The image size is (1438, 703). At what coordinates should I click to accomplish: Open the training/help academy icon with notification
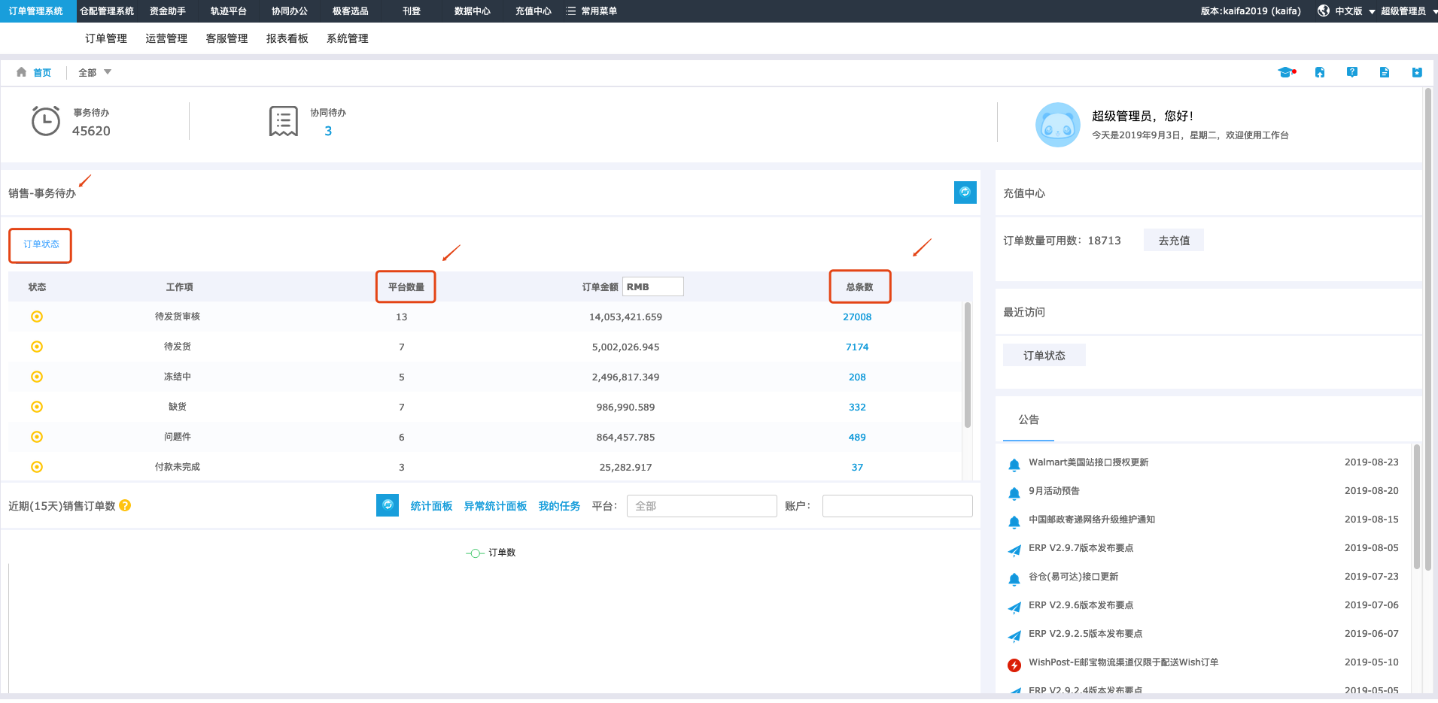(1286, 71)
